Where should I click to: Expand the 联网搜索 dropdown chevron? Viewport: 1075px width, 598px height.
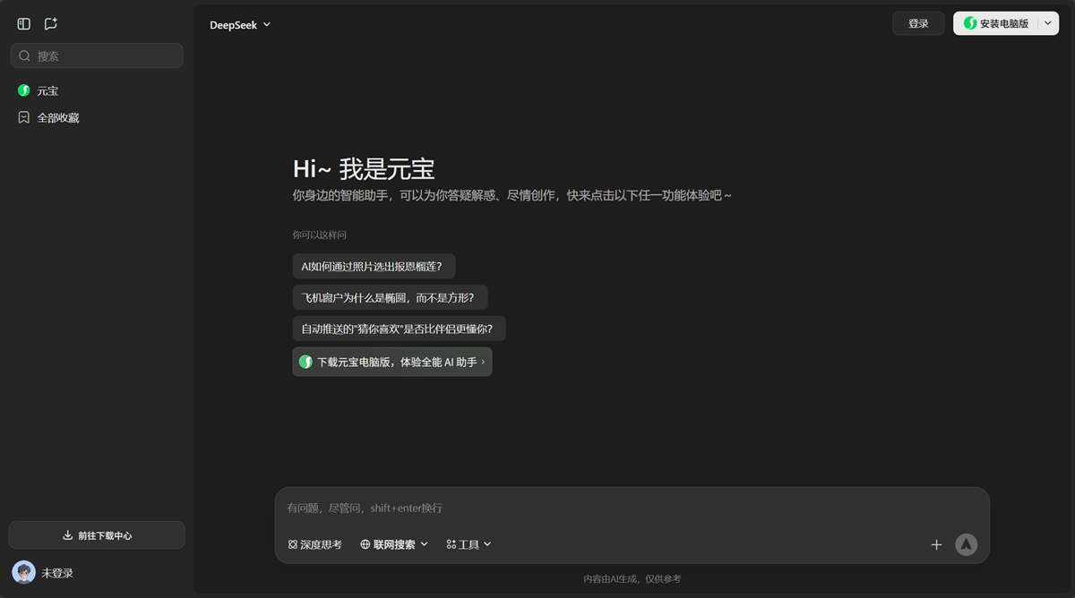[426, 543]
